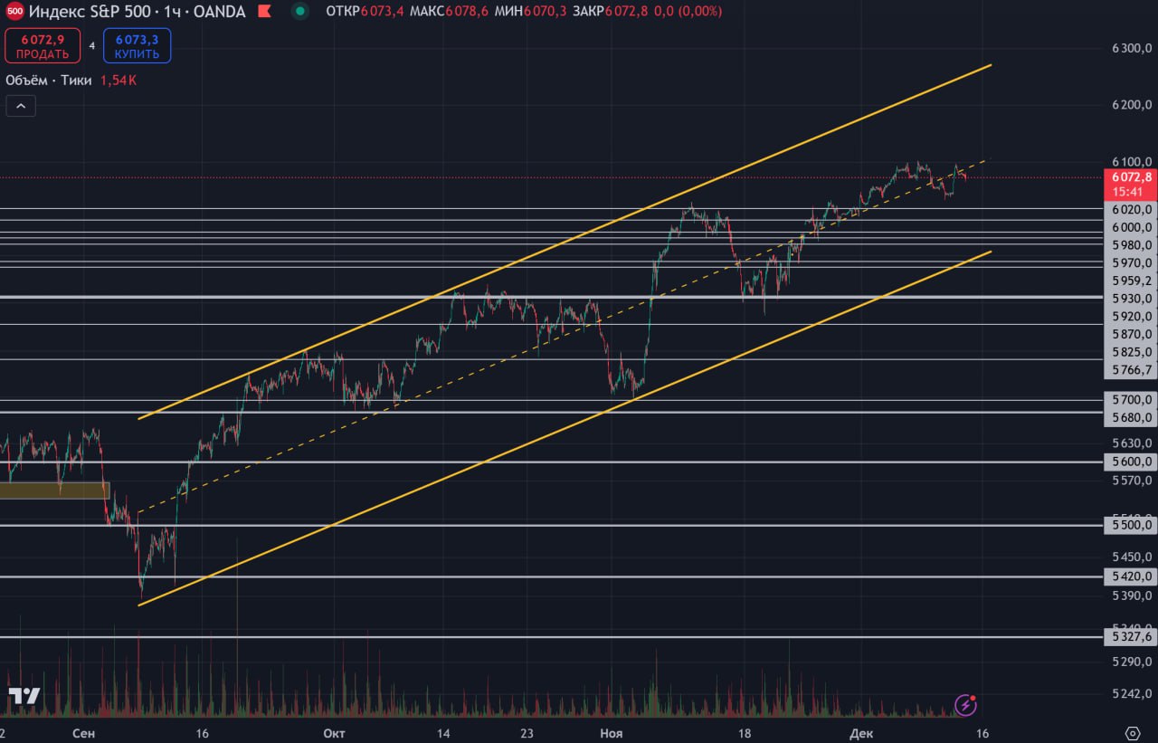The image size is (1158, 743).
Task: Click the spread value 4 between buttons
Action: [x=92, y=45]
